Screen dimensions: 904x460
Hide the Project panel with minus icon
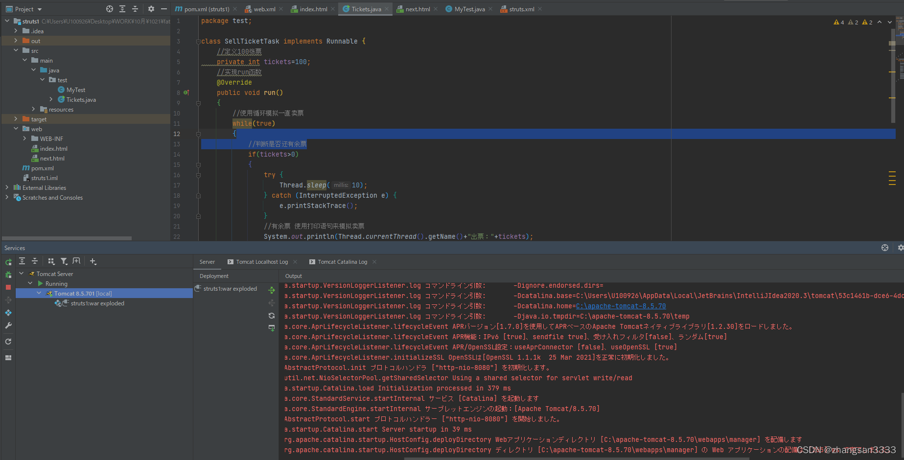point(164,9)
